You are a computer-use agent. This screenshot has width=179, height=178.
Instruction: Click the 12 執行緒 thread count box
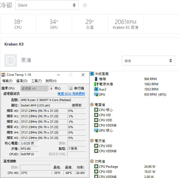(x=71, y=89)
